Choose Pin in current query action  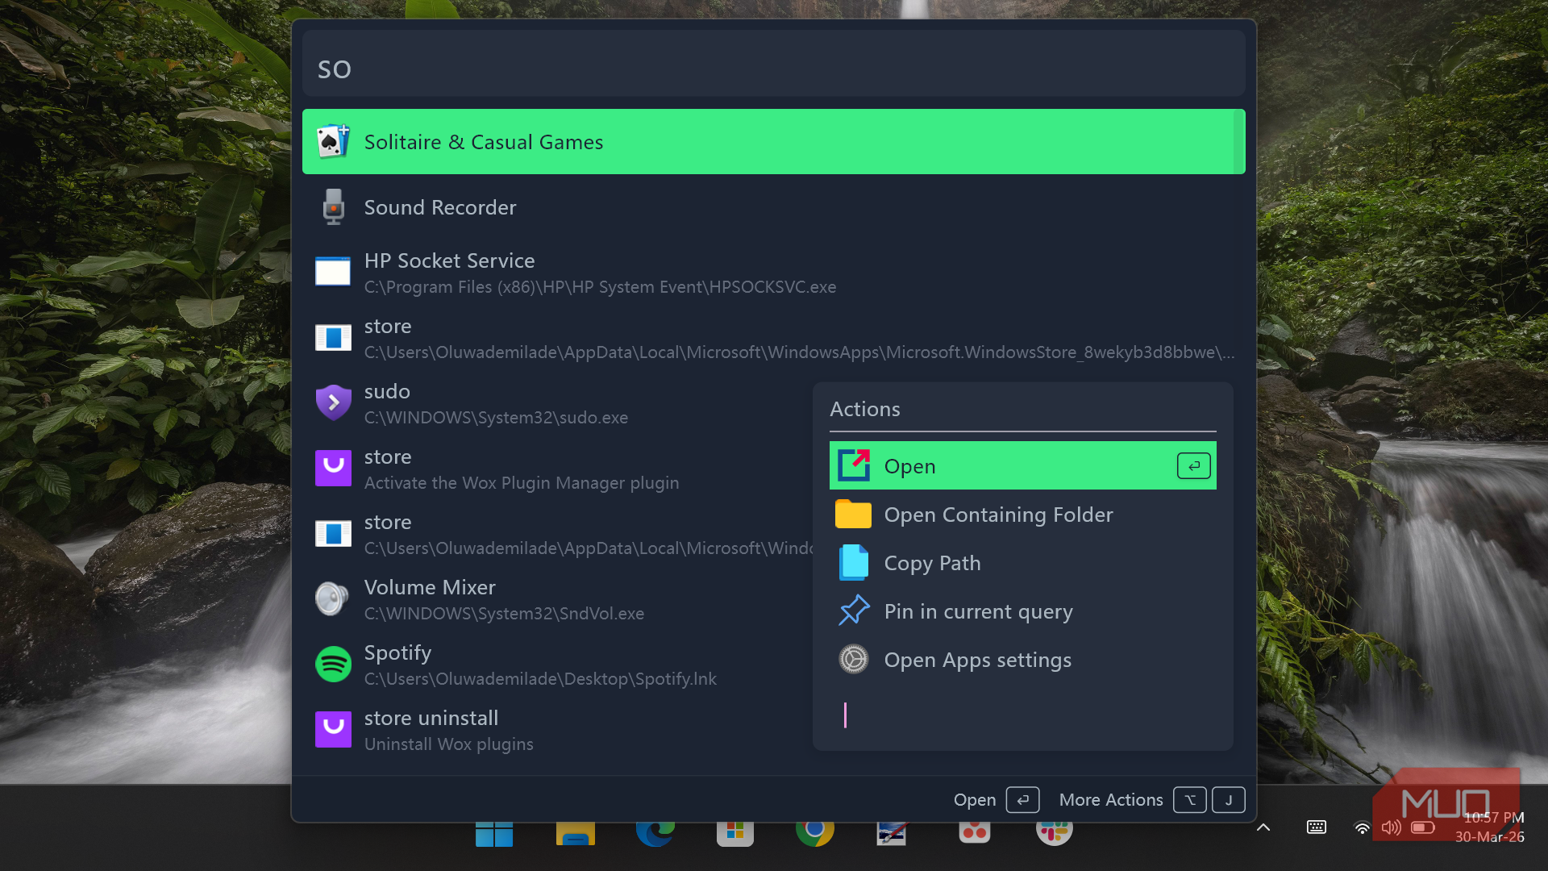[x=1022, y=611]
